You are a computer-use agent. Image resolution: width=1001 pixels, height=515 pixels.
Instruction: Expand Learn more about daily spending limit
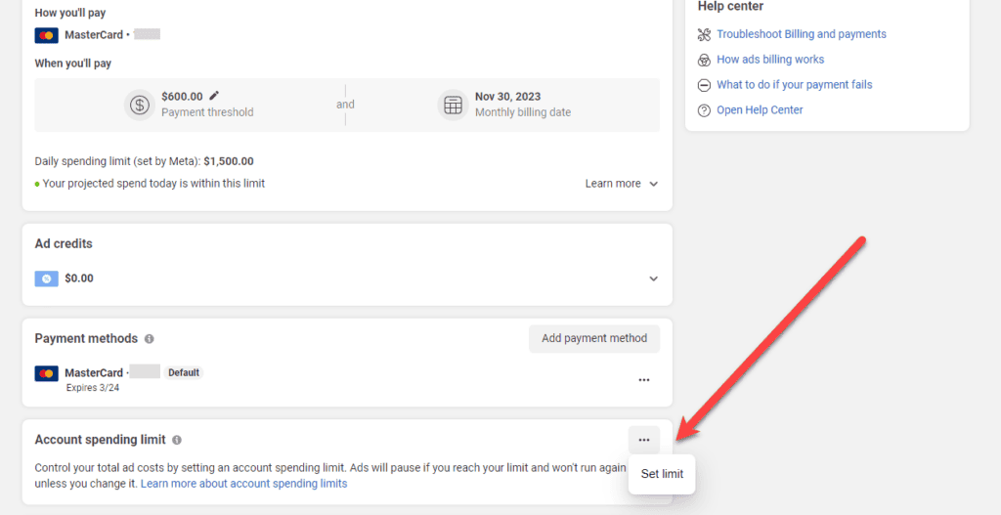(622, 184)
